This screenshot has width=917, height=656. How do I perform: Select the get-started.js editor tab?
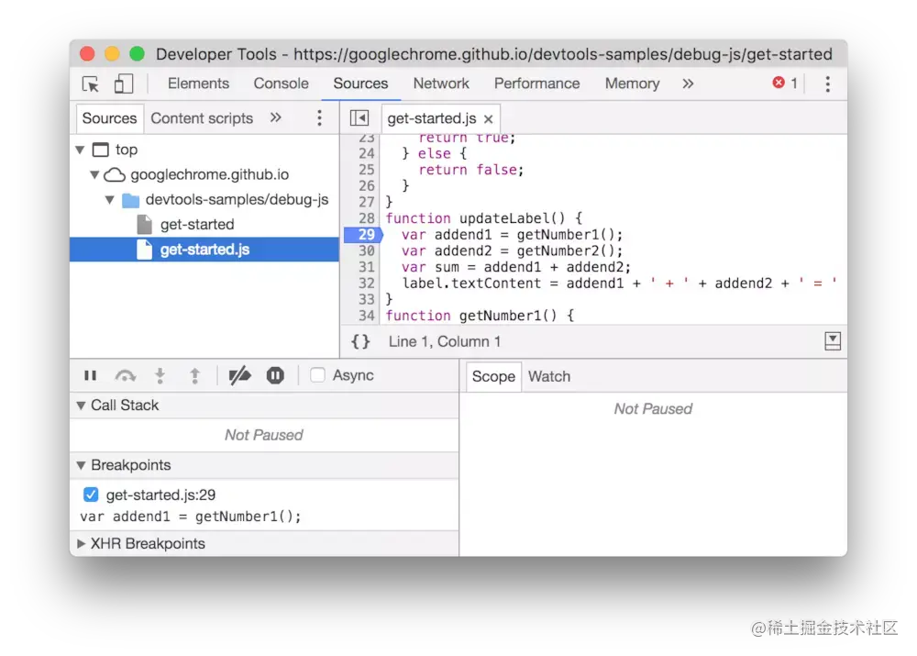click(x=432, y=118)
